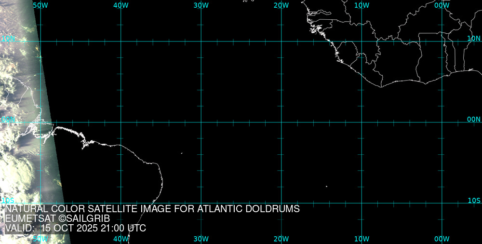Click the 10S latitude label on left
The width and height of the screenshot is (482, 244).
click(x=8, y=200)
